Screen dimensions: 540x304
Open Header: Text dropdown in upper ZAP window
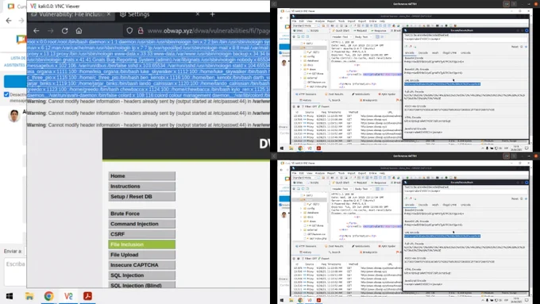tap(342, 37)
